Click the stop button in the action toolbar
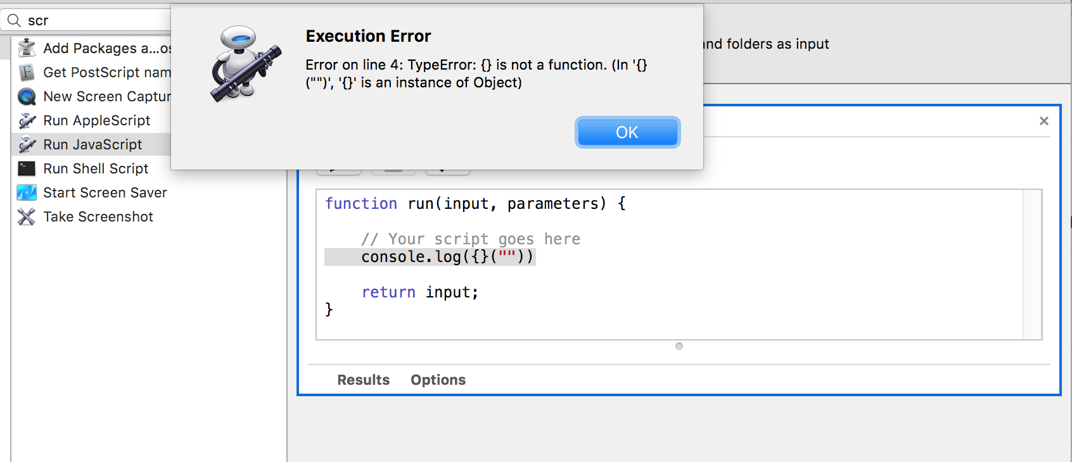The height and width of the screenshot is (462, 1072). pos(393,167)
